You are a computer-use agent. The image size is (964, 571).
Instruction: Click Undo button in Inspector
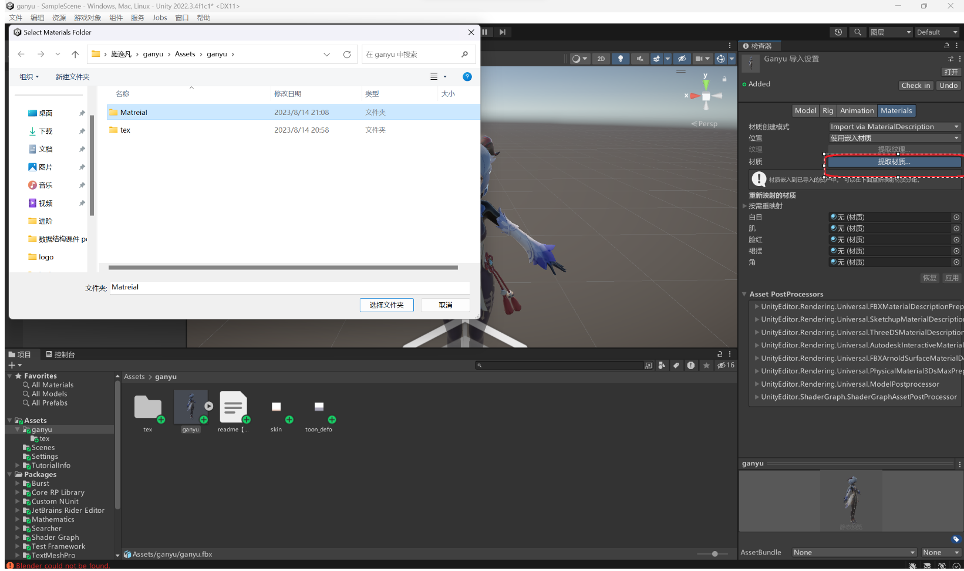coord(948,86)
